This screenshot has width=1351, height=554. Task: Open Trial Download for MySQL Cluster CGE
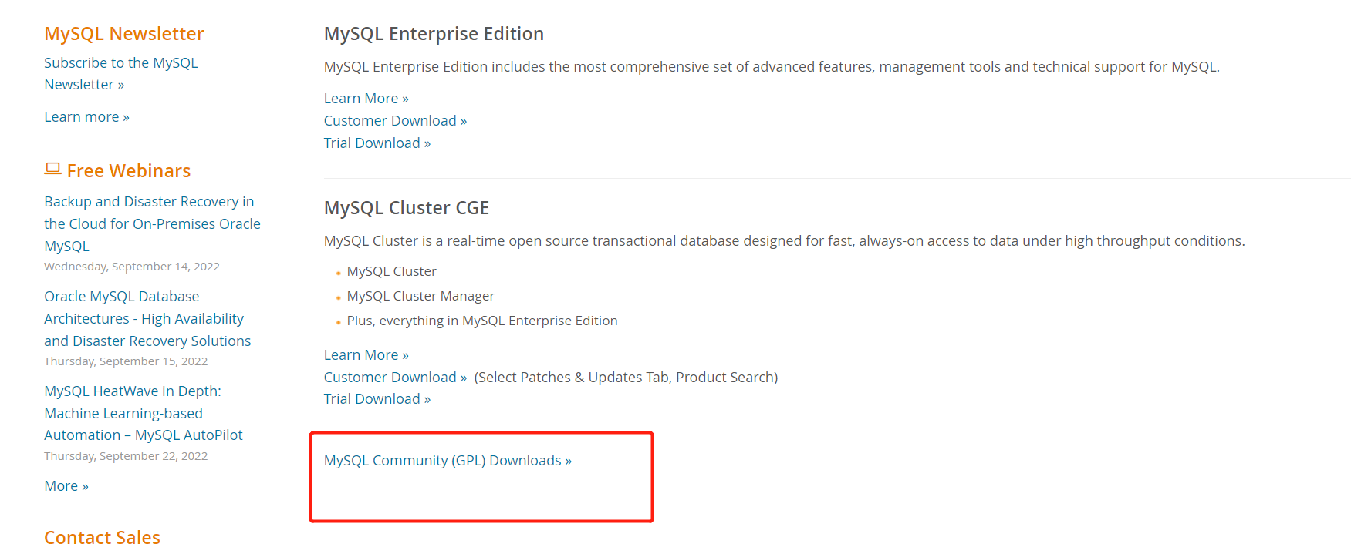(x=377, y=399)
